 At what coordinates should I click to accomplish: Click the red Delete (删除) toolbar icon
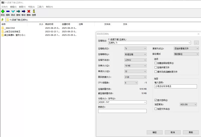click(x=29, y=11)
